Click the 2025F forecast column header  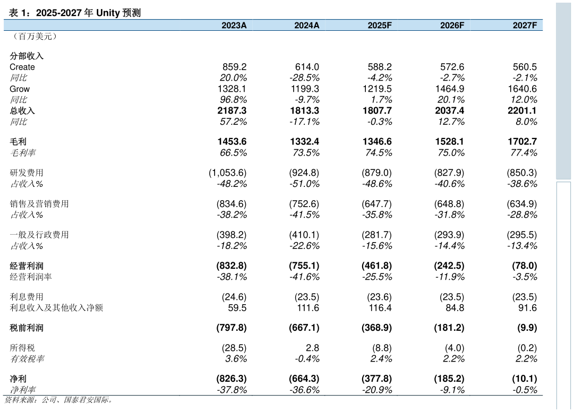379,25
